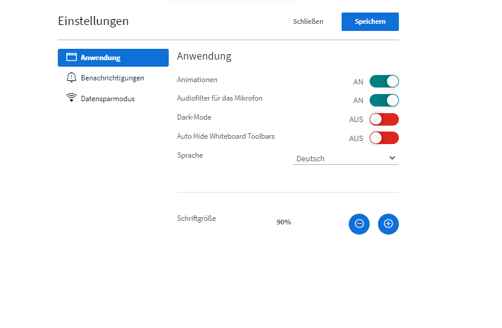Click the Schriftgröße label
Image resolution: width=502 pixels, height=328 pixels.
tap(196, 218)
